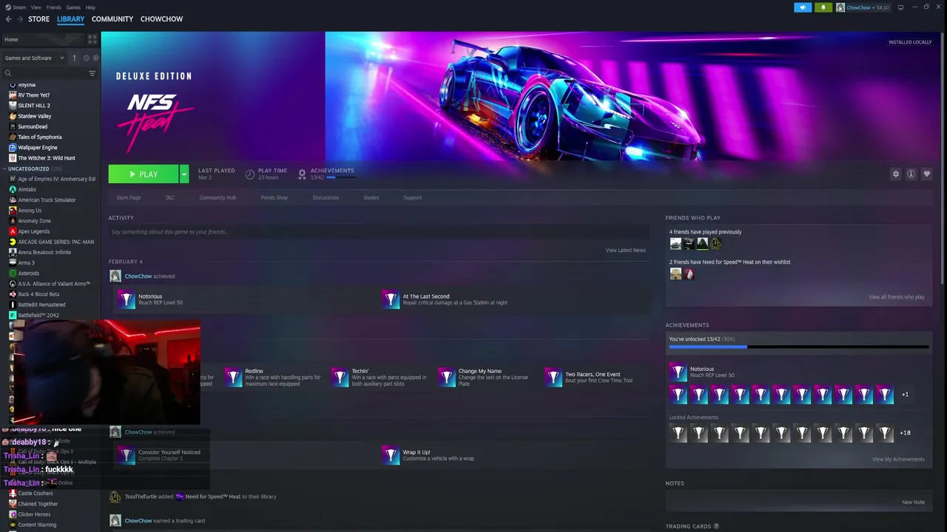Toggle ready-to-play filter icon

[95, 58]
